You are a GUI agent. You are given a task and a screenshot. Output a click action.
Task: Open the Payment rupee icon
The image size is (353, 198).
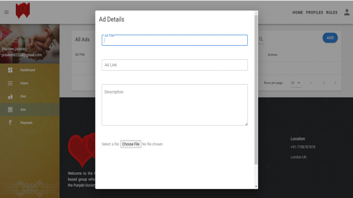tap(10, 123)
